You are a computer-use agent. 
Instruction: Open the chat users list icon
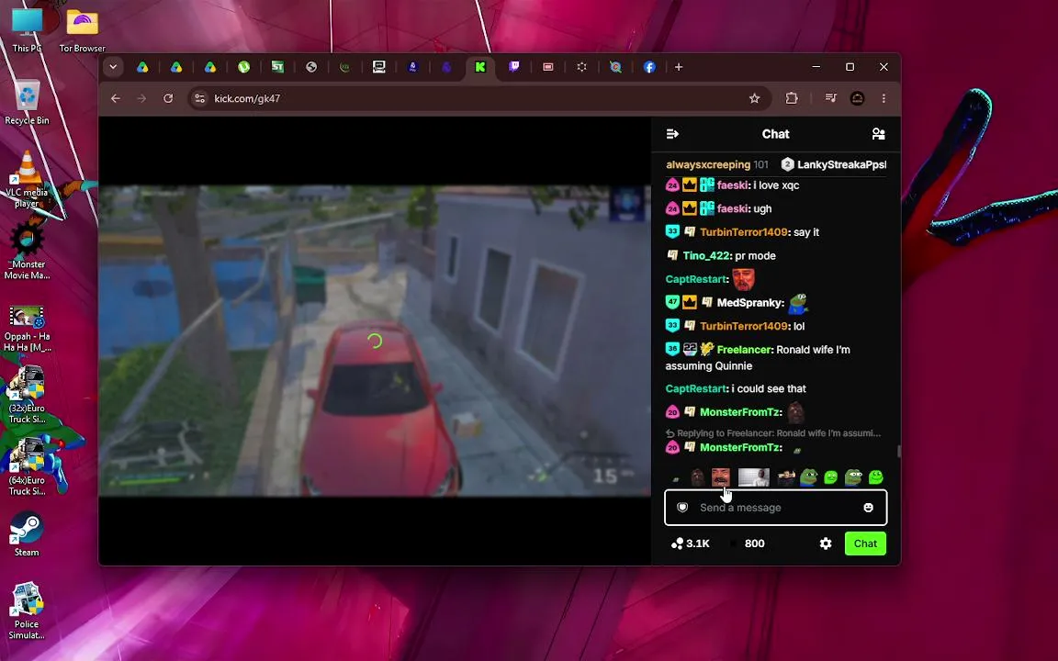tap(879, 134)
